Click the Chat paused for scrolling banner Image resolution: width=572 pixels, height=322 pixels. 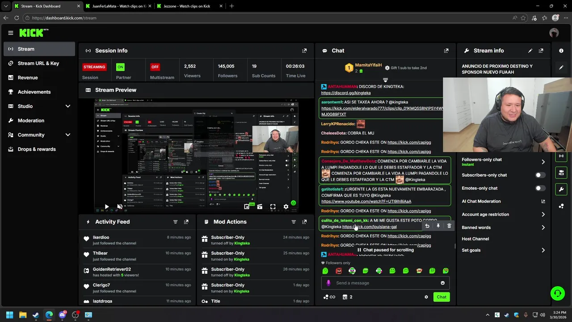[385, 250]
